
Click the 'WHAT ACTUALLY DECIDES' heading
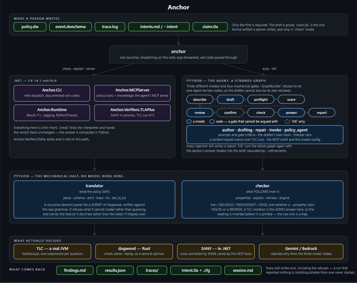coord(38,241)
